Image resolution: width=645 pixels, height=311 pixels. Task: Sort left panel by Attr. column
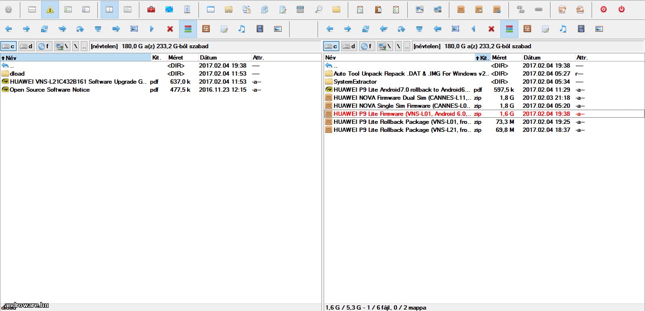(286, 58)
